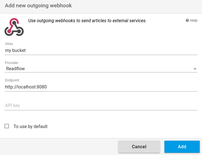Click the 'http://localhost:8080' endpoint text

[x=26, y=87]
